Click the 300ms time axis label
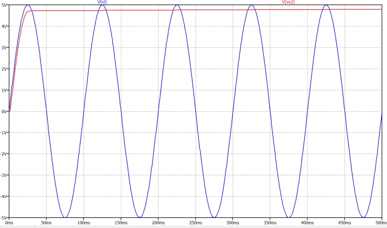 [x=233, y=223]
